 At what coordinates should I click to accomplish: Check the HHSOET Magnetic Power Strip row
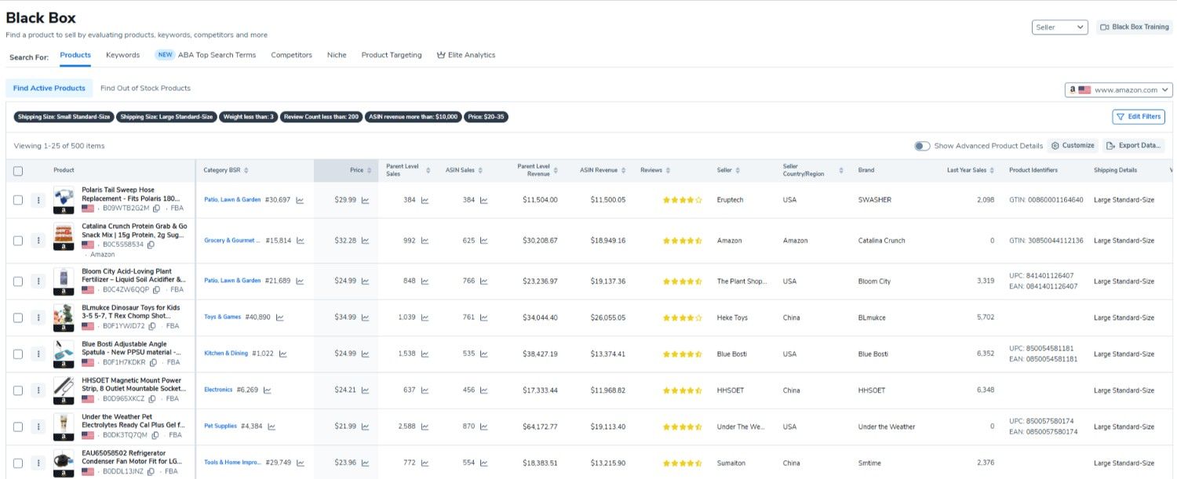pyautogui.click(x=18, y=390)
